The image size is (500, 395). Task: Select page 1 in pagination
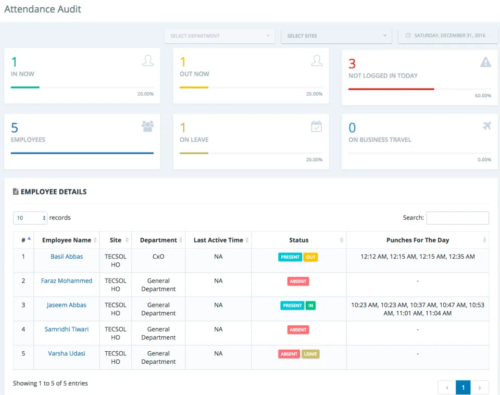(x=464, y=388)
